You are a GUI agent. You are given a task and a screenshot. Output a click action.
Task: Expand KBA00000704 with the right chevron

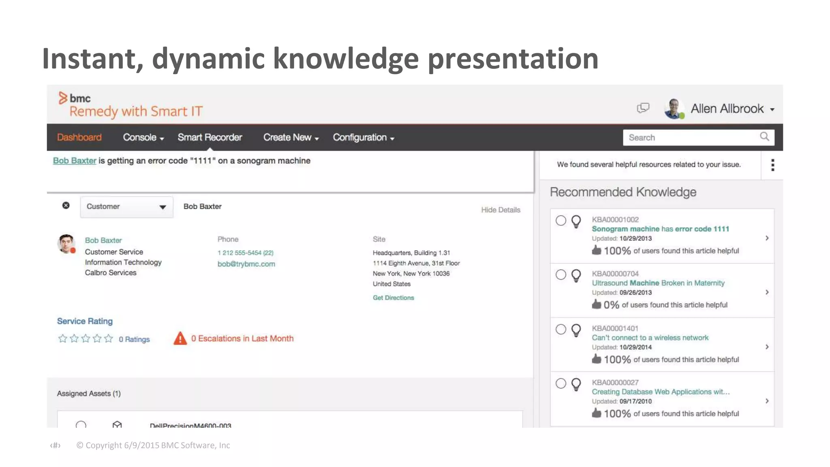(767, 292)
